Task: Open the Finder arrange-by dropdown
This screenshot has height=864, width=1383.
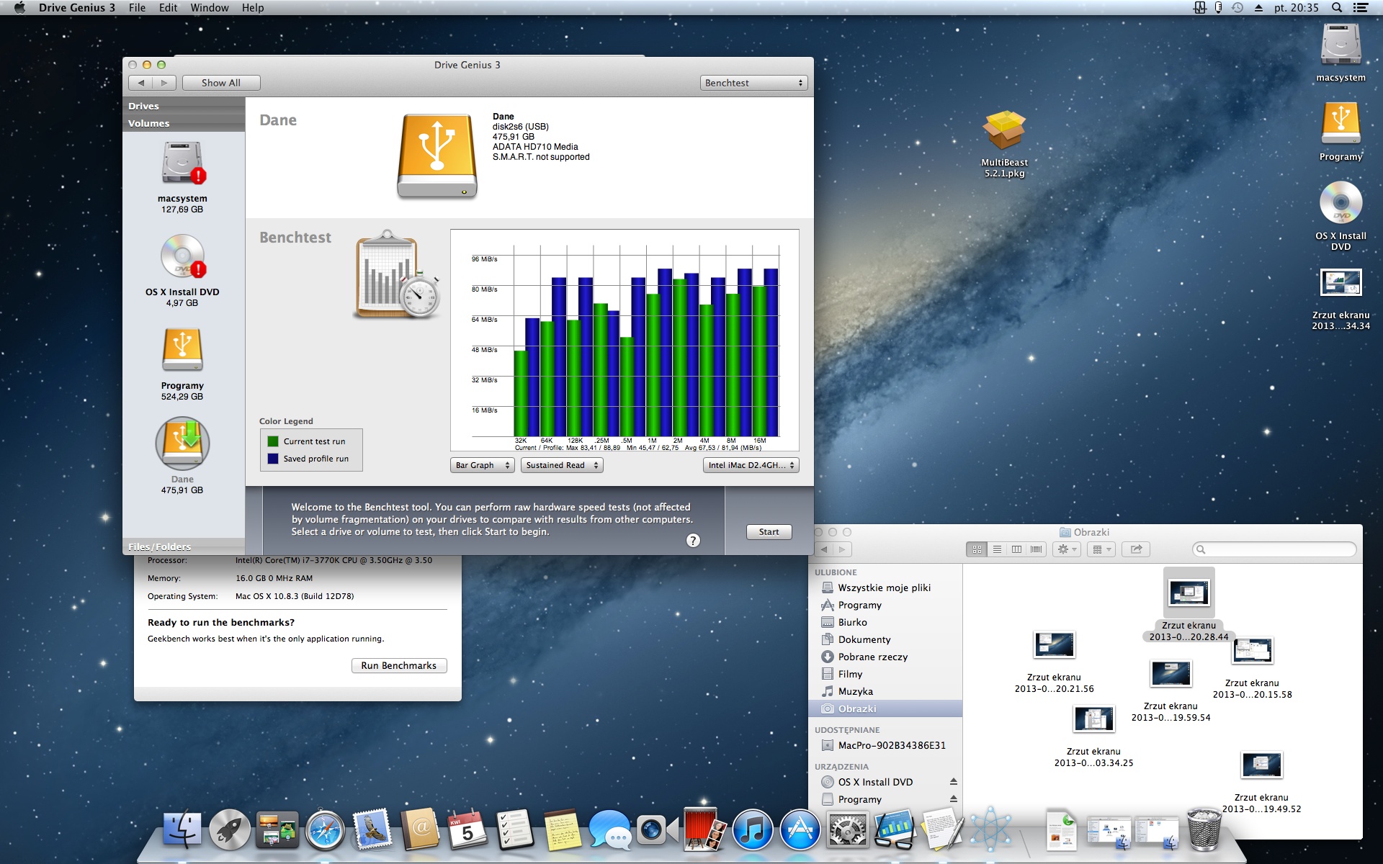Action: coord(1101,549)
